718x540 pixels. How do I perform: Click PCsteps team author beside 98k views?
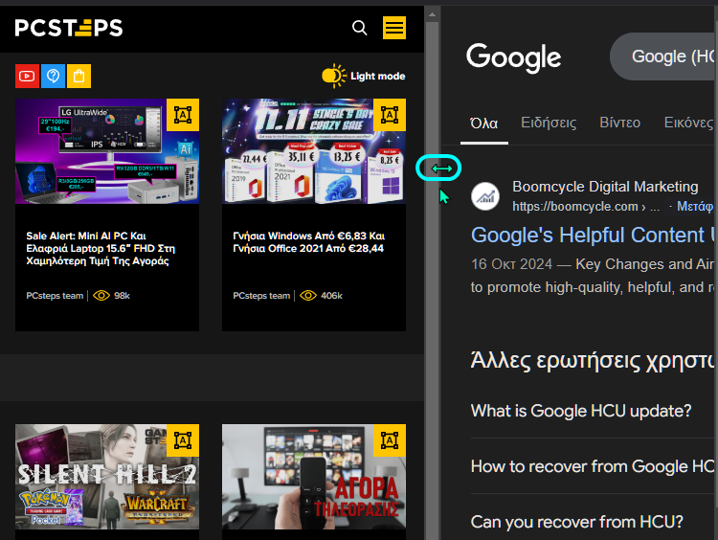click(55, 296)
